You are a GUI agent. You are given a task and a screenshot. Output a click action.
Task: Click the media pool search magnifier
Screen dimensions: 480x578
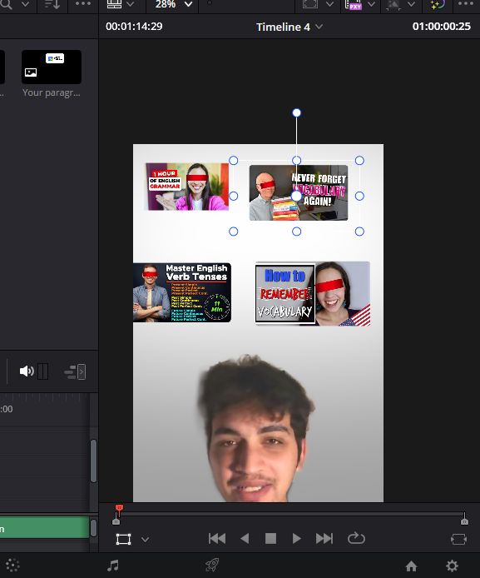pyautogui.click(x=7, y=4)
